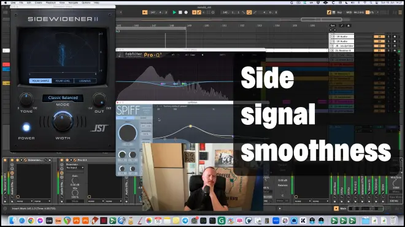This screenshot has width=405, height=227.
Task: Open the Live menu
Action: tap(13, 2)
